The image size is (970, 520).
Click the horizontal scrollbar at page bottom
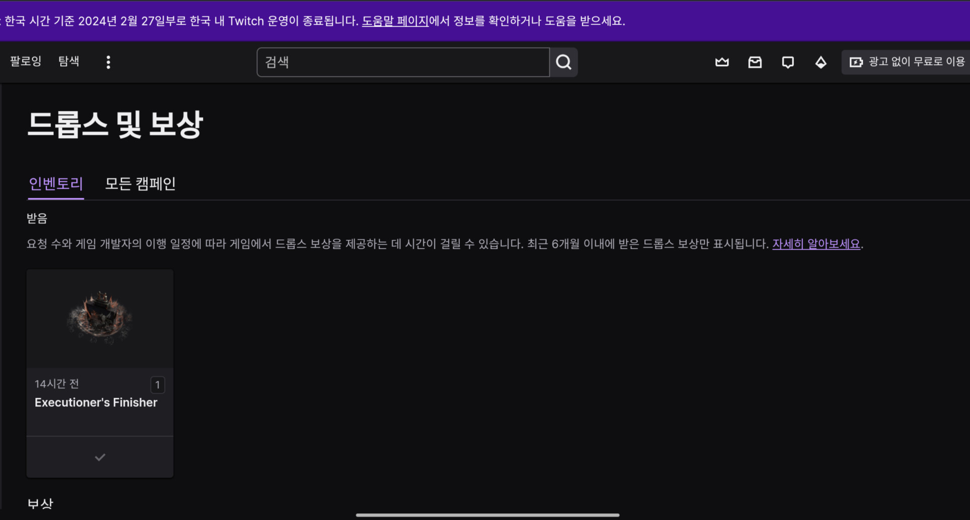click(x=487, y=515)
